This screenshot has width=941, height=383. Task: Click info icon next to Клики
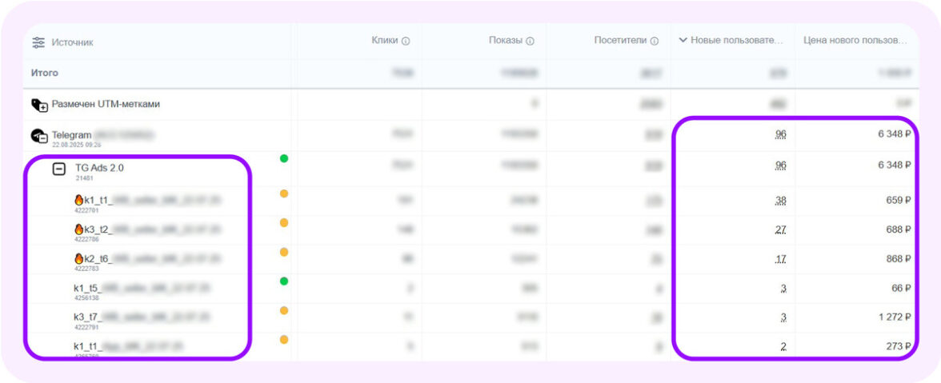pos(406,41)
